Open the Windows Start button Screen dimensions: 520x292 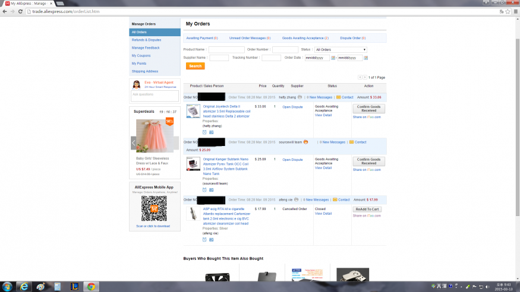tap(7, 287)
